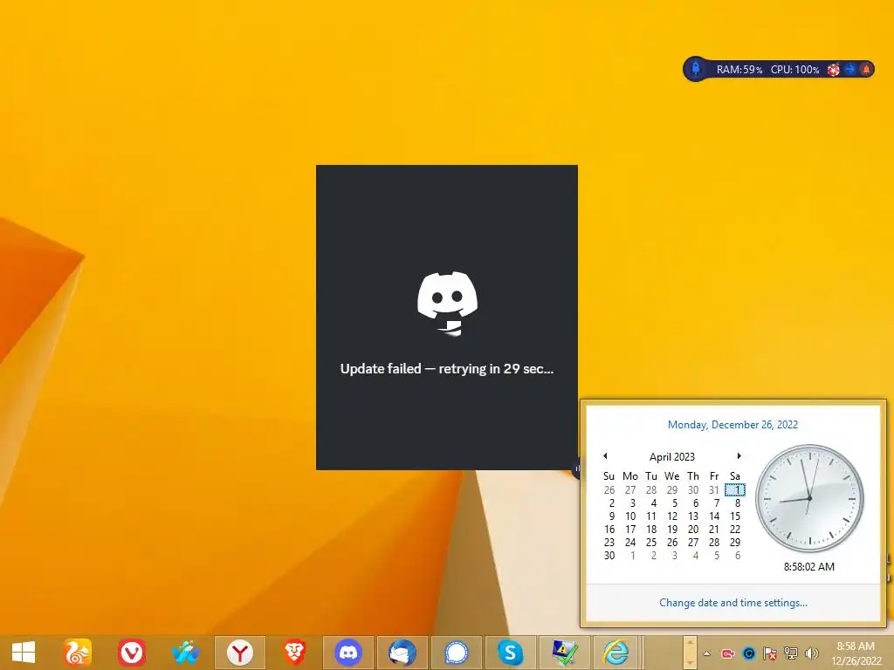Click the blue arrow icon in the widget

point(850,69)
